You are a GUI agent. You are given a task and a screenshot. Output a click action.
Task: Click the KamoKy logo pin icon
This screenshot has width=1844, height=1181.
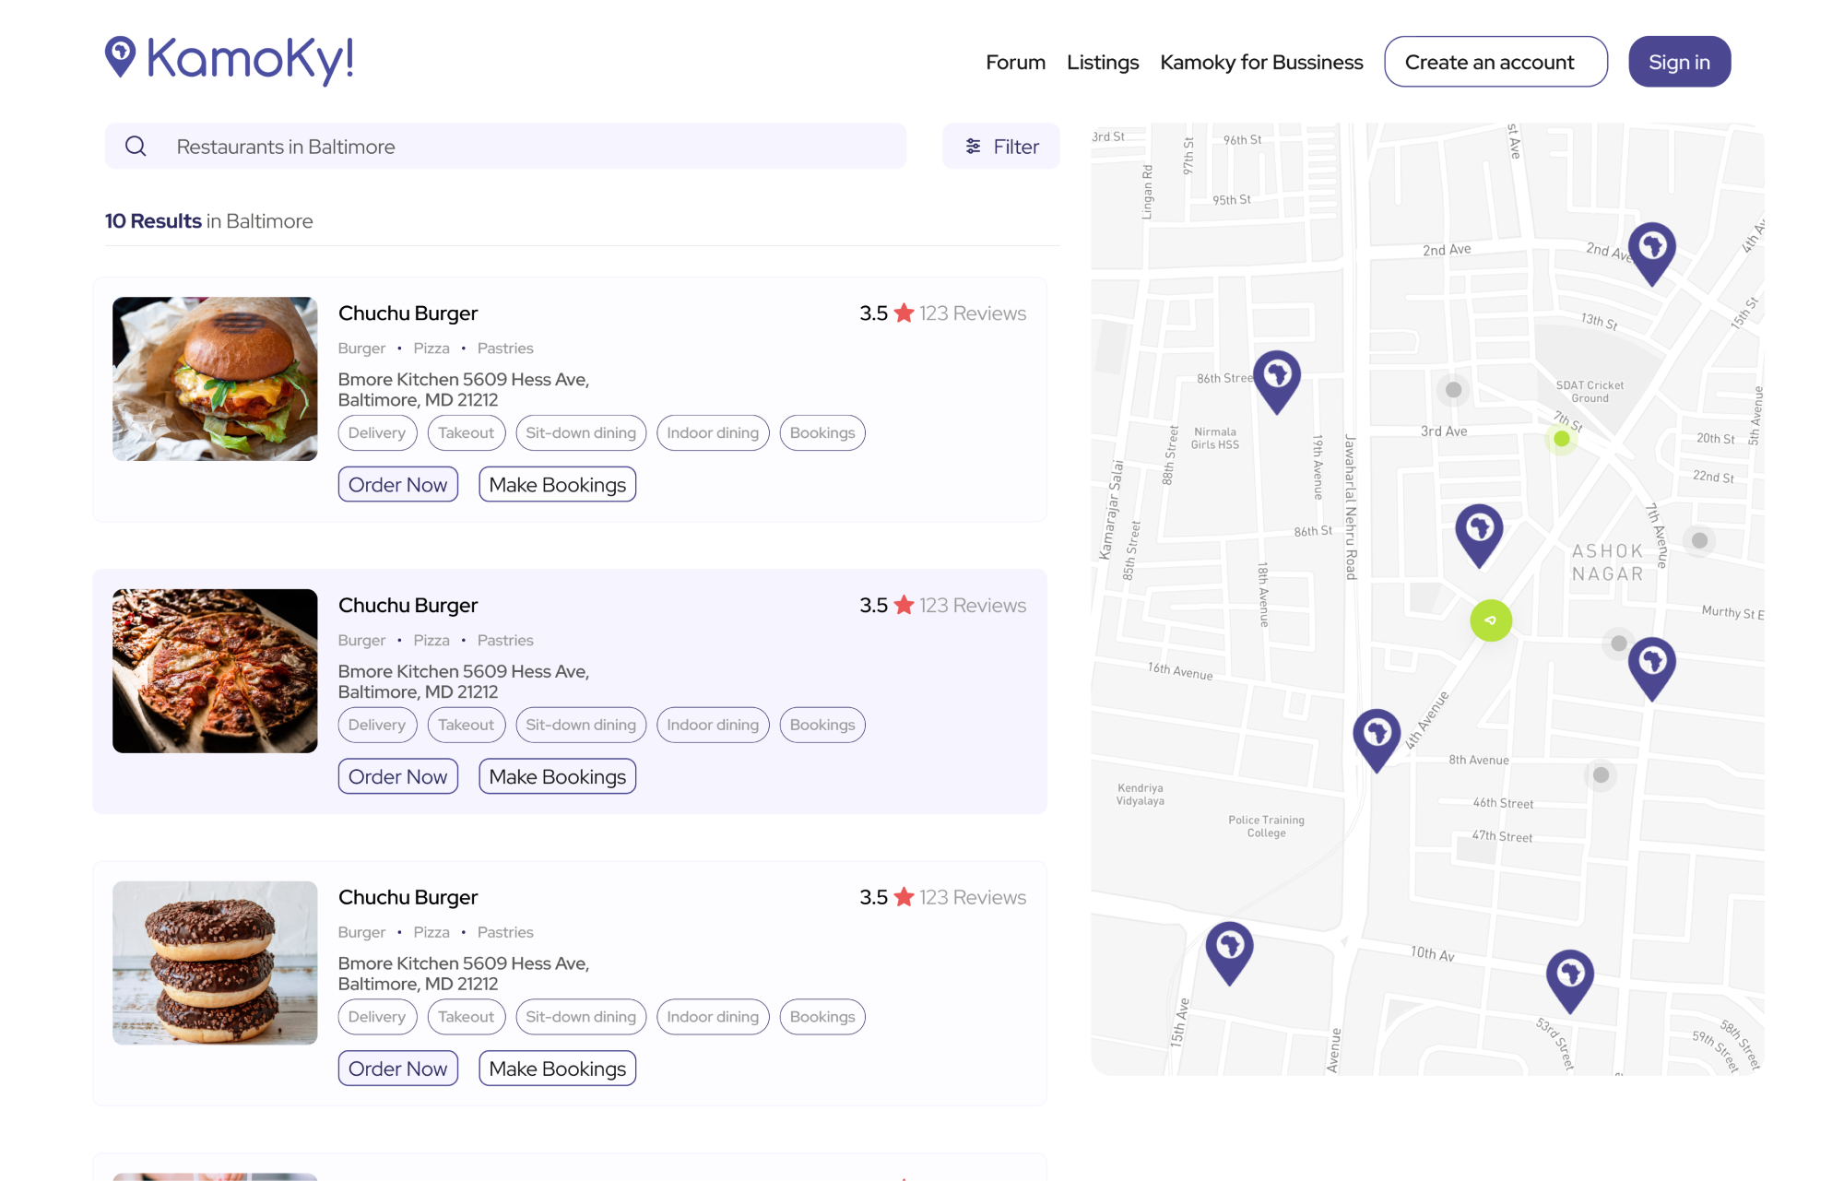point(121,55)
